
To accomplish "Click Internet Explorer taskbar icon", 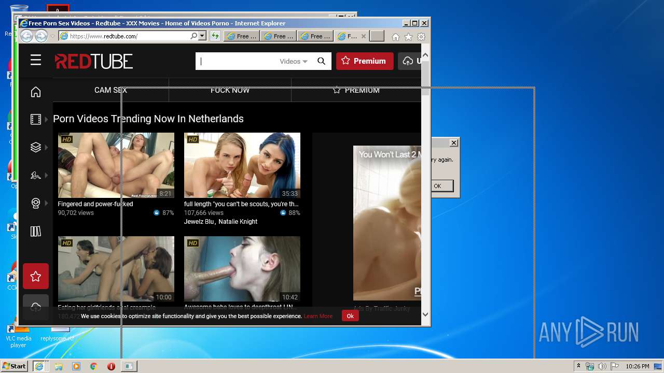I will pyautogui.click(x=39, y=366).
